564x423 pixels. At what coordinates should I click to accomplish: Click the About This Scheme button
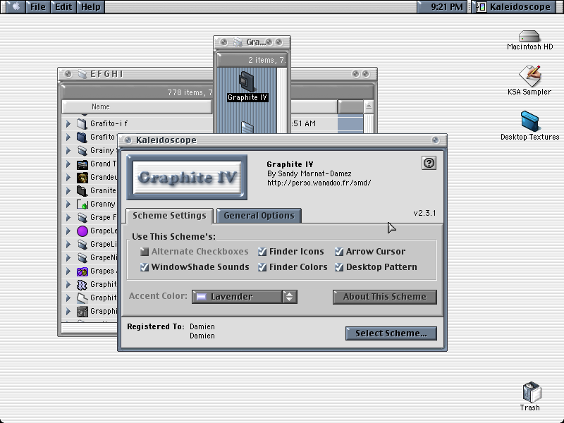coord(384,297)
